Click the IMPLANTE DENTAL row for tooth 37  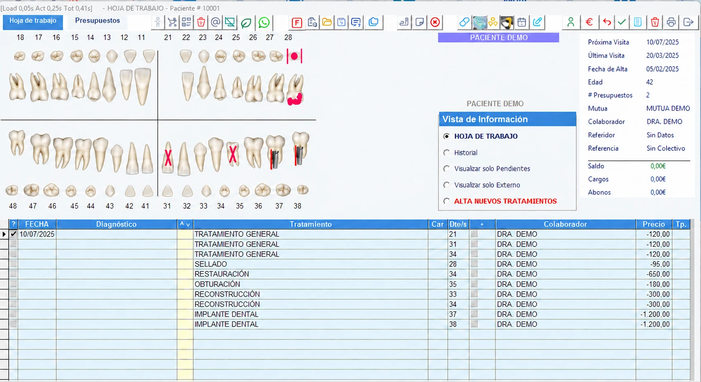(x=310, y=314)
